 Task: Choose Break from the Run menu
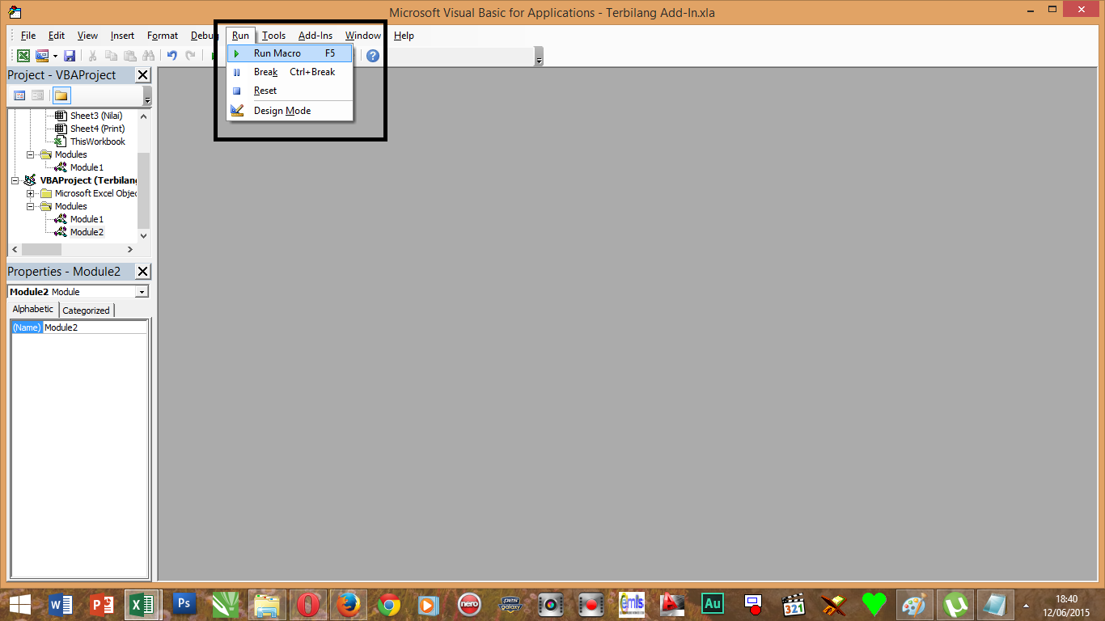pos(290,72)
